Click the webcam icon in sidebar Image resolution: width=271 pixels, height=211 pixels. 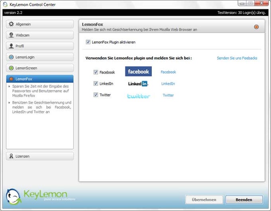click(11, 35)
